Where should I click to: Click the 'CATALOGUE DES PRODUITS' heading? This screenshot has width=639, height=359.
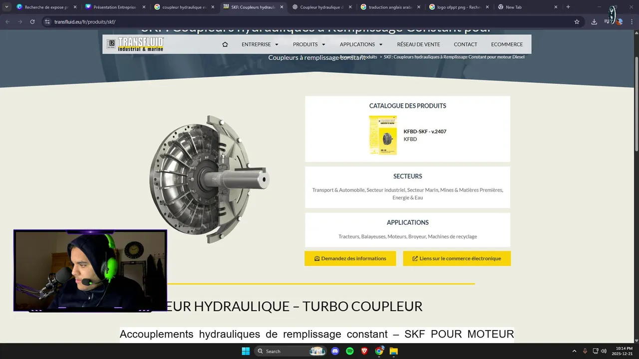click(407, 106)
